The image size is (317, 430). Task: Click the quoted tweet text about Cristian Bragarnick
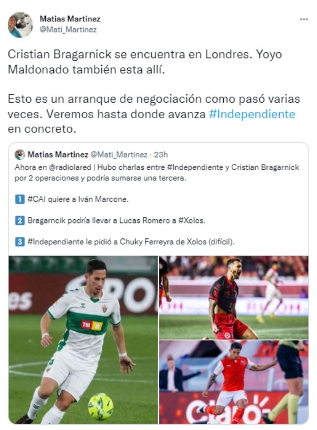point(157,172)
